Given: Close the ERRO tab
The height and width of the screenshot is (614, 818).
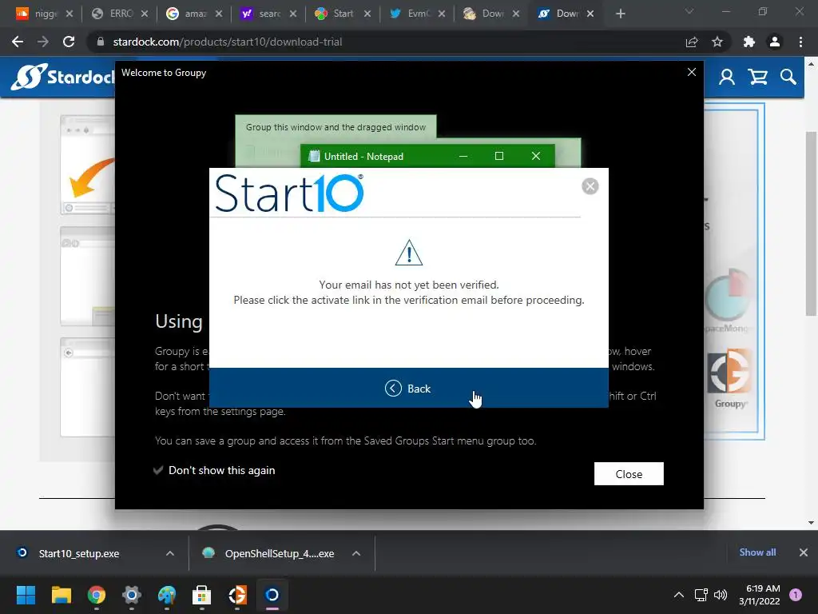Looking at the screenshot, I should [145, 14].
